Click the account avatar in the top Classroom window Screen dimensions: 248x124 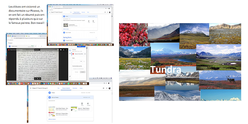[110, 12]
